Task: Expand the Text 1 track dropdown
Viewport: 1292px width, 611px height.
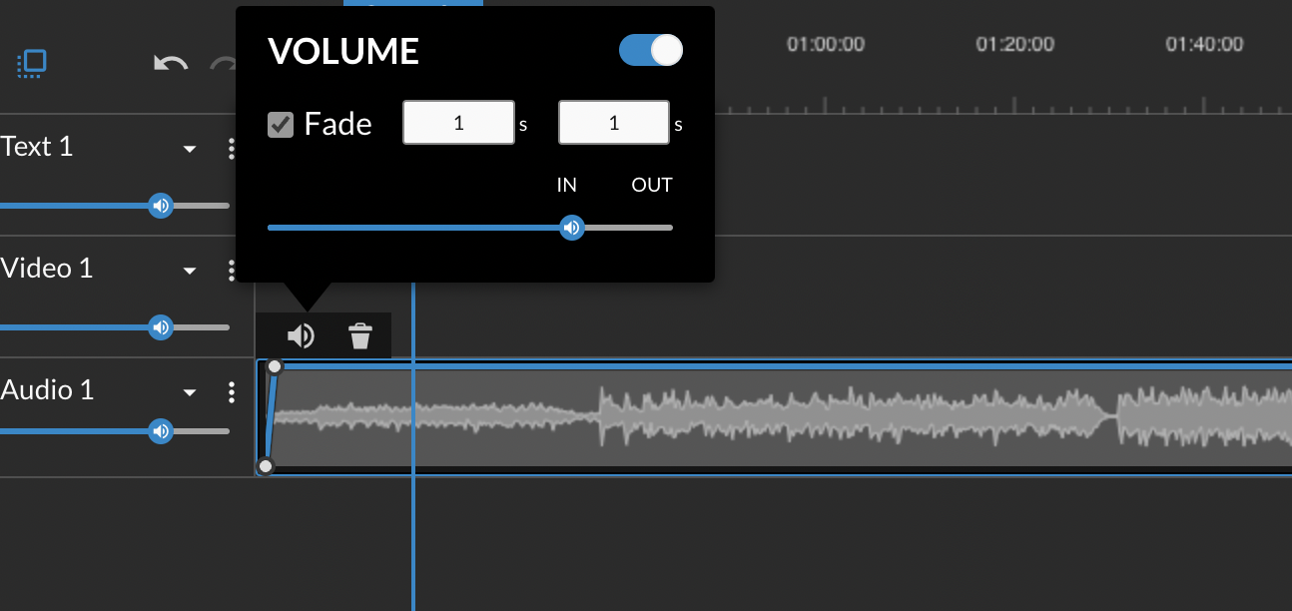Action: [x=190, y=148]
